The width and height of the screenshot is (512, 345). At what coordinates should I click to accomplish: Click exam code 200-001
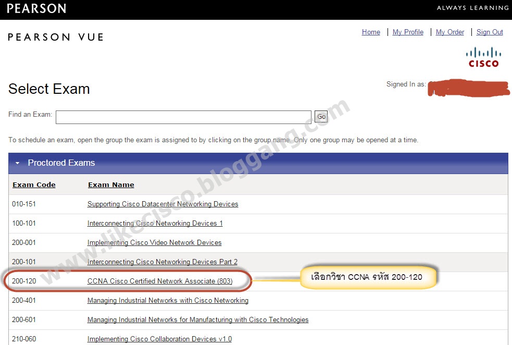24,242
